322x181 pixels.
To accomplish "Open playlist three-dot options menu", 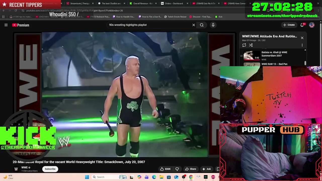I will (x=302, y=45).
